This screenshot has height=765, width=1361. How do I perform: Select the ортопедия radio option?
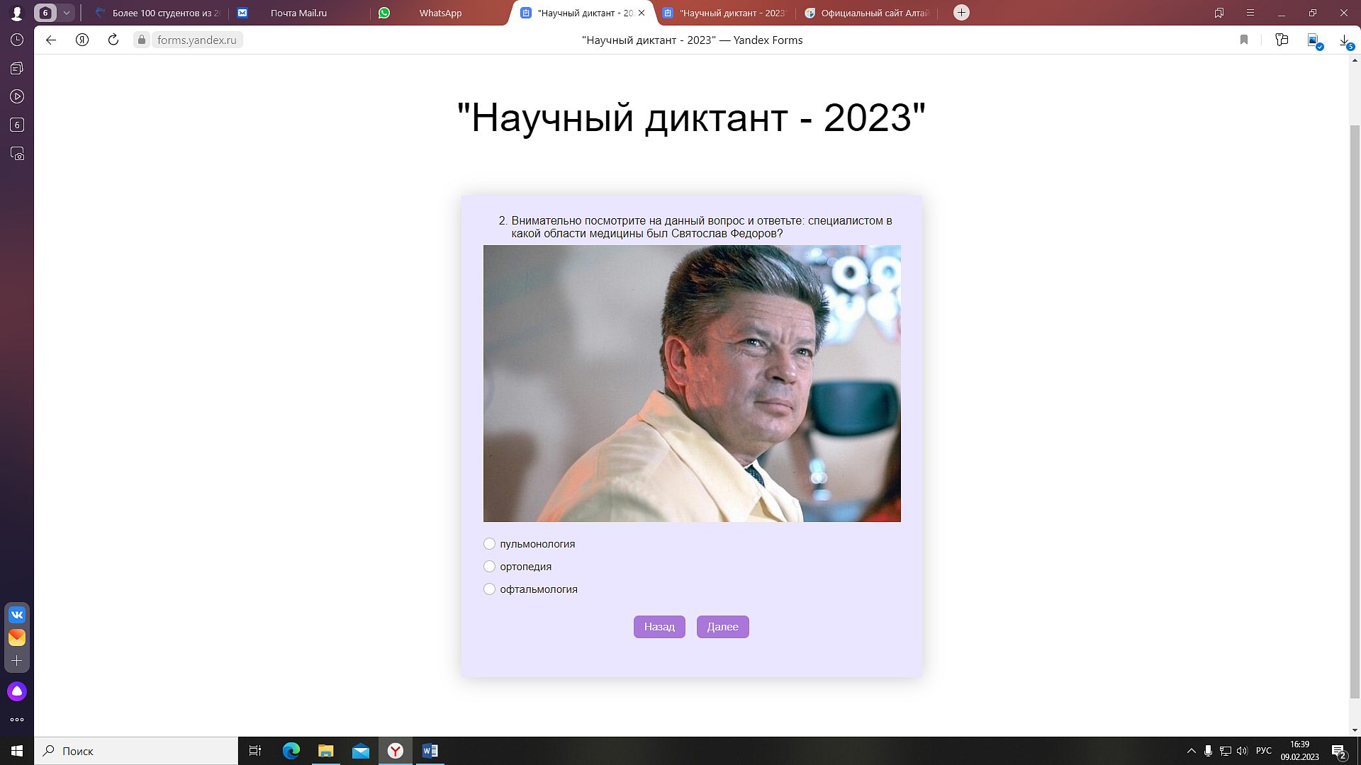(x=489, y=567)
